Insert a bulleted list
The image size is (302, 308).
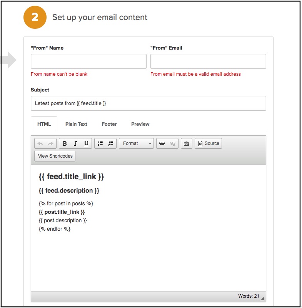(x=100, y=144)
